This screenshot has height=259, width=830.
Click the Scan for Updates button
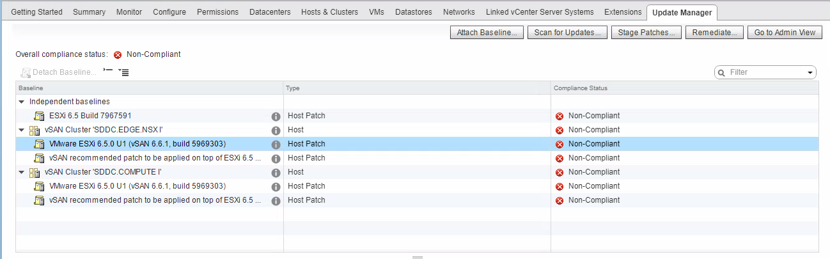567,33
